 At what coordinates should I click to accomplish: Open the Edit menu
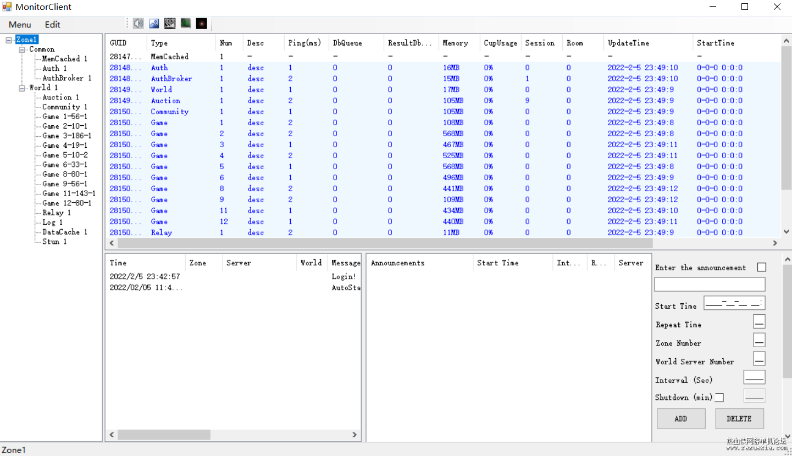point(53,25)
